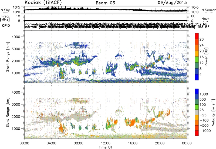Click "Slant Range [km]" label of velocity panel
The image size is (216, 149).
[x=8, y=112]
